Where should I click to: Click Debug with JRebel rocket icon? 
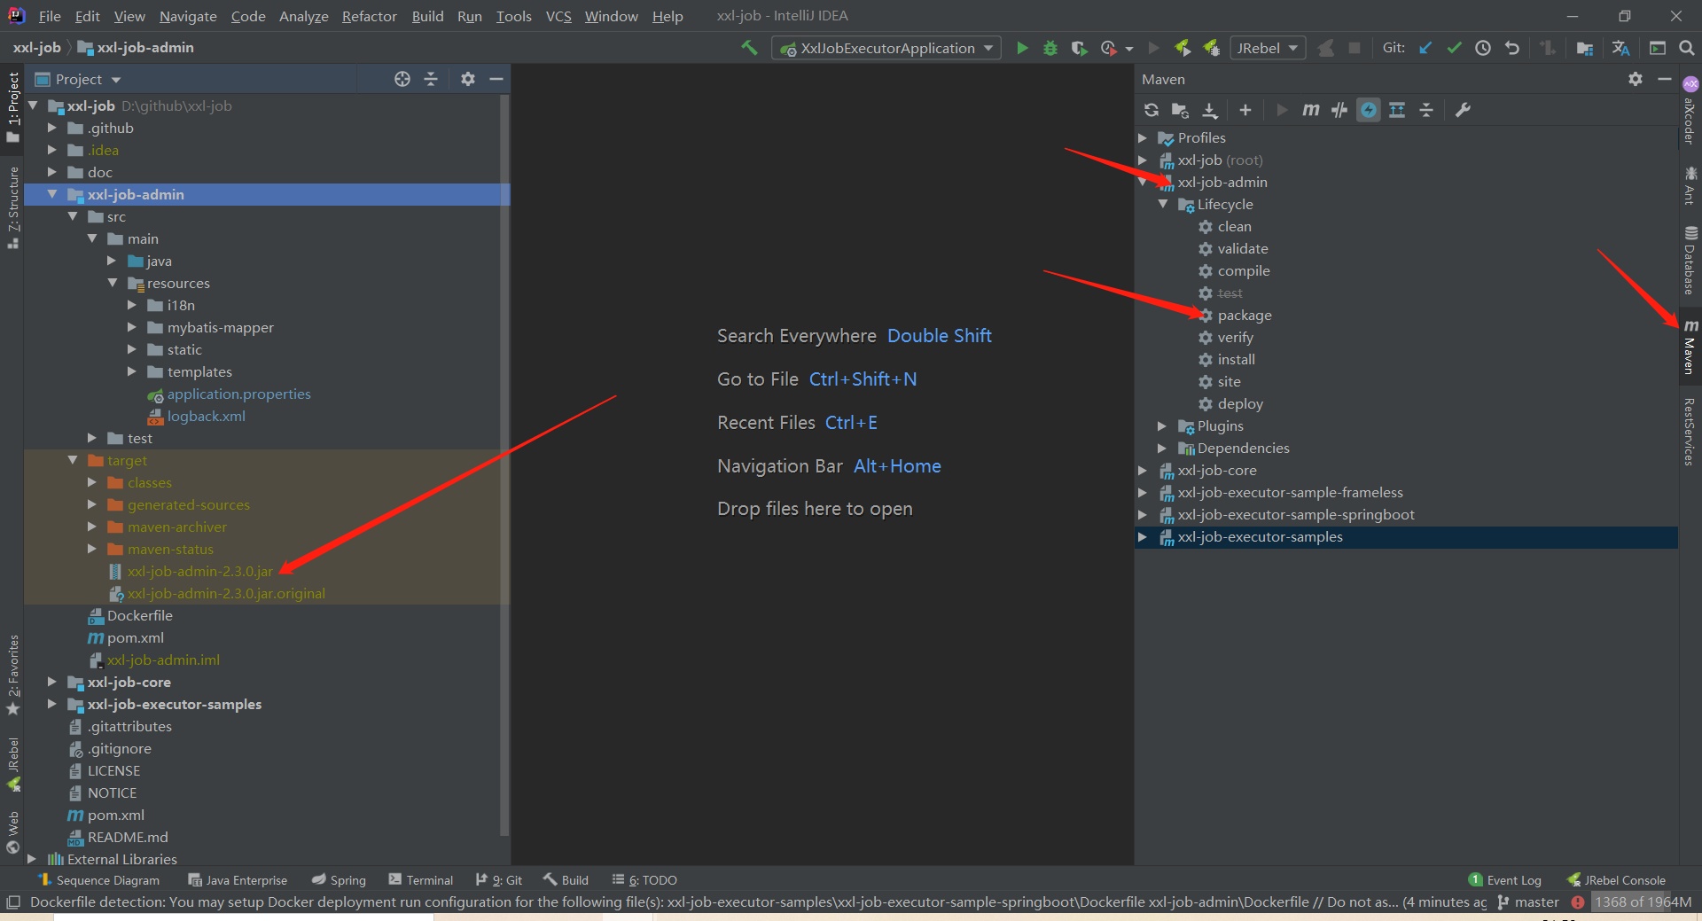pyautogui.click(x=1211, y=48)
